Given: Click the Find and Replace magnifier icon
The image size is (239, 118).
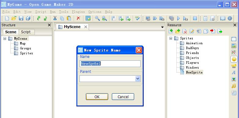Looking at the screenshot, I should coord(105,18).
